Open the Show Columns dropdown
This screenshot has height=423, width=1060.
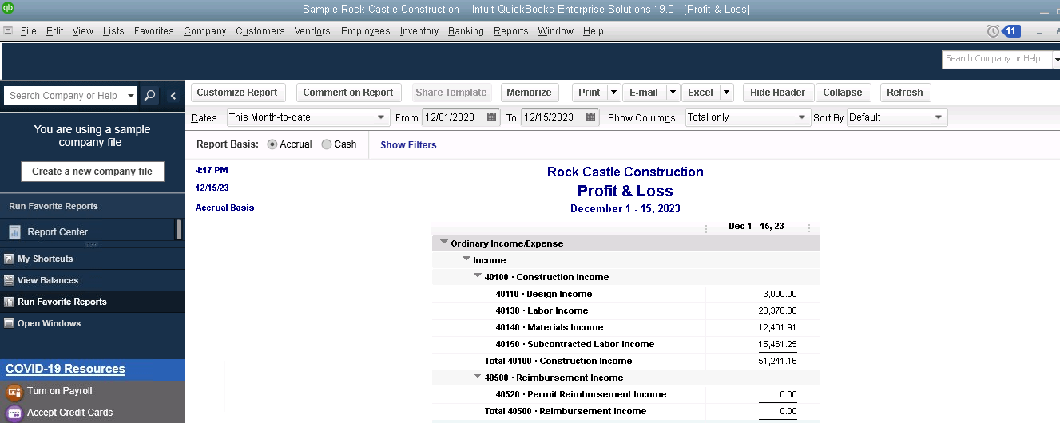coord(803,117)
